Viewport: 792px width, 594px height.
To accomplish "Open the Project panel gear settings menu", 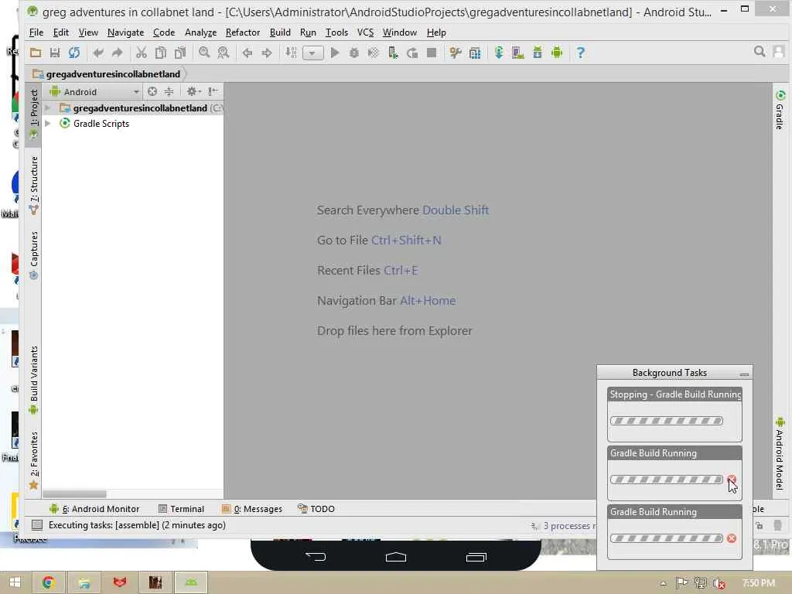I will [x=193, y=91].
